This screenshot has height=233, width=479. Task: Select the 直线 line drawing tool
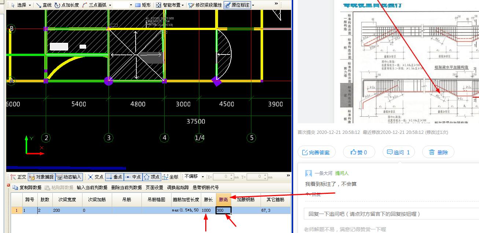pyautogui.click(x=44, y=5)
